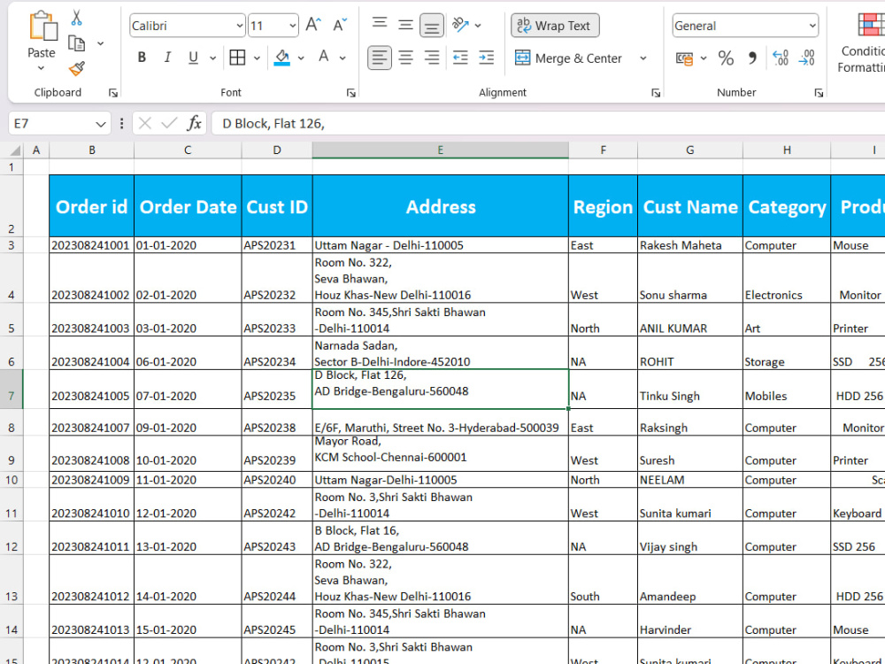Confirm the formula bar entry checkmark
Image resolution: width=885 pixels, height=664 pixels.
[x=169, y=123]
